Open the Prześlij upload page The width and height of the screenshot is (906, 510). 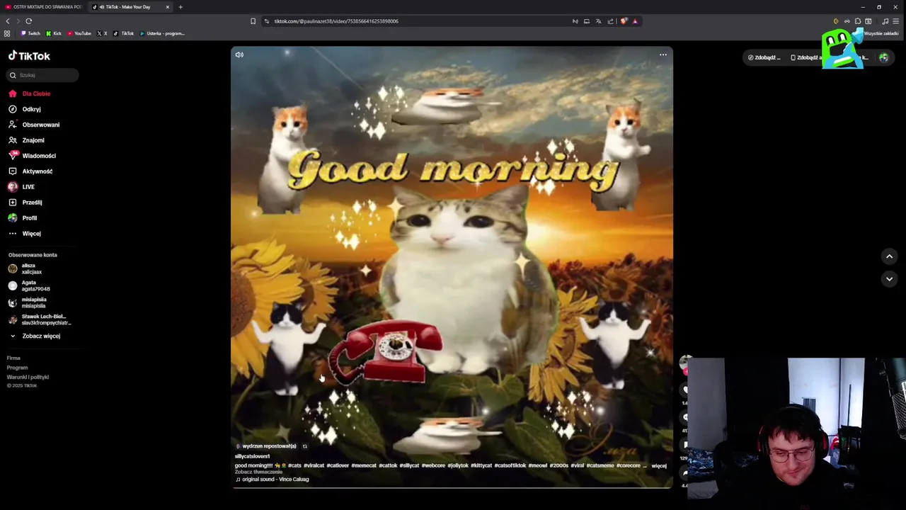pos(25,203)
